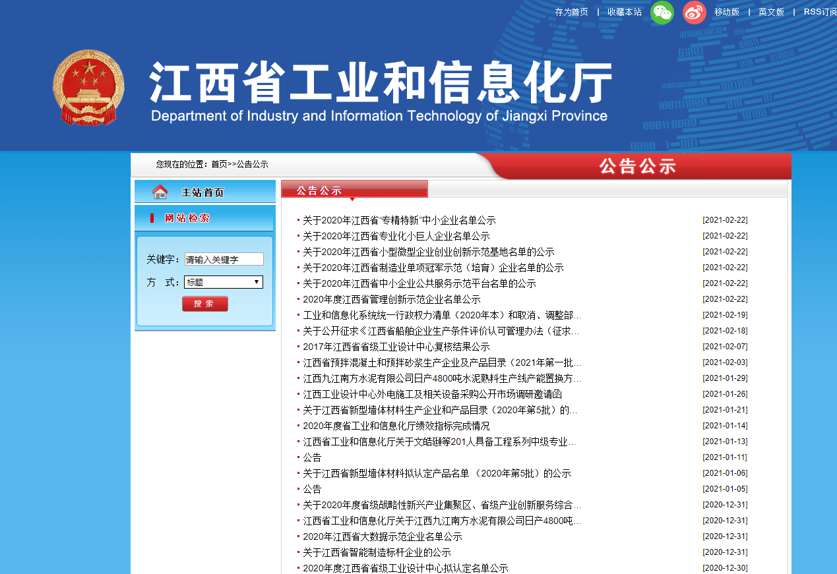
Task: Open RSS订阅 link
Action: click(x=820, y=12)
